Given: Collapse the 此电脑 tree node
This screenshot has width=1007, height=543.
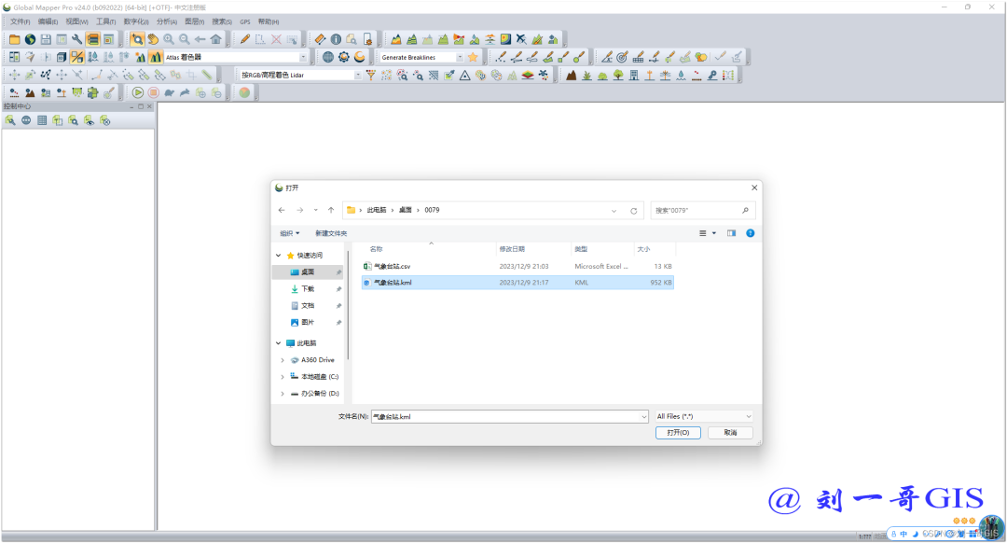Looking at the screenshot, I should (278, 343).
